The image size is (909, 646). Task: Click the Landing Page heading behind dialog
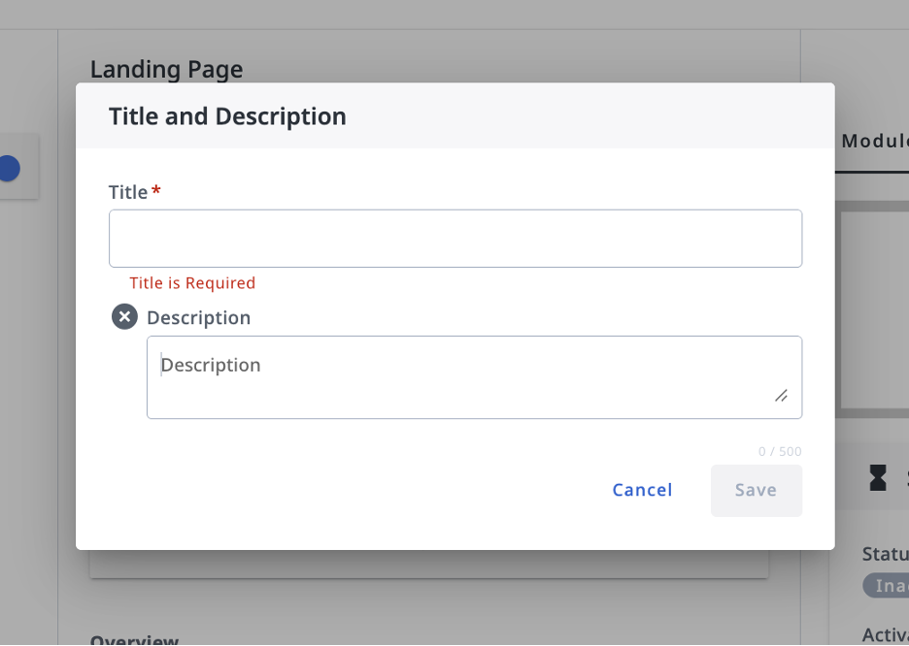coord(166,70)
